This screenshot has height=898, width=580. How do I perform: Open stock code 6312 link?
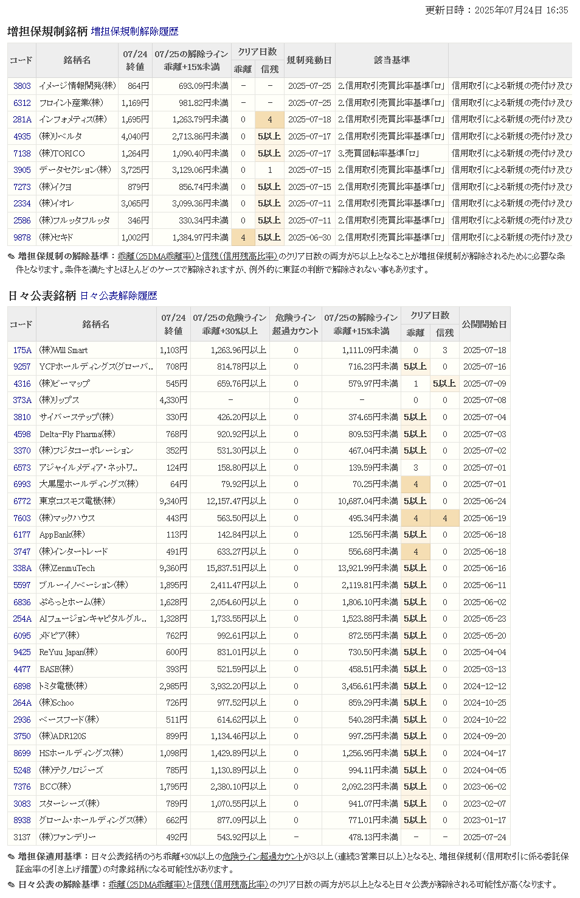(x=22, y=103)
